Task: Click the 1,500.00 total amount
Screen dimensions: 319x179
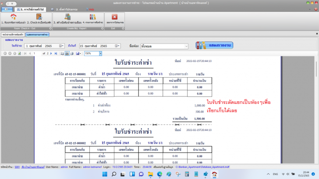Action: (x=199, y=119)
